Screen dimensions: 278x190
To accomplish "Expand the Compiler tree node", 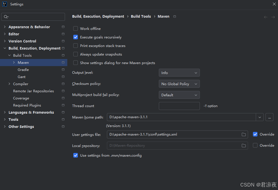I will [x=9, y=84].
